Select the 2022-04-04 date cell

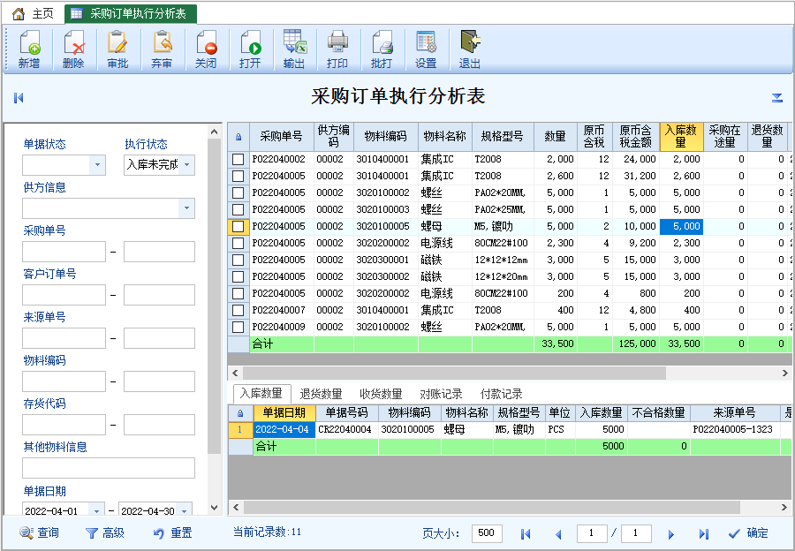tap(284, 429)
